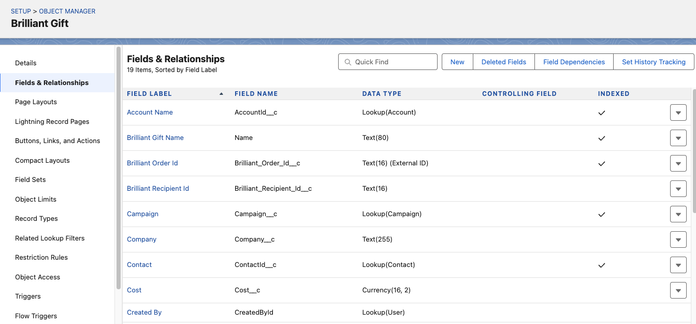Screen dimensions: 696x324
Task: Click the sort arrow on Field Label column
Action: pos(222,94)
